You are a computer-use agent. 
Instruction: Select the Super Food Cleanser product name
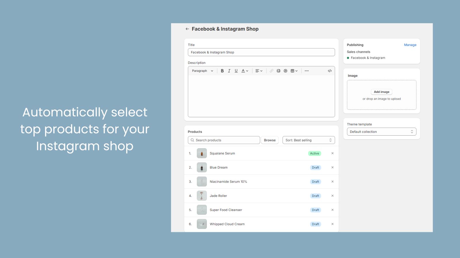point(226,210)
